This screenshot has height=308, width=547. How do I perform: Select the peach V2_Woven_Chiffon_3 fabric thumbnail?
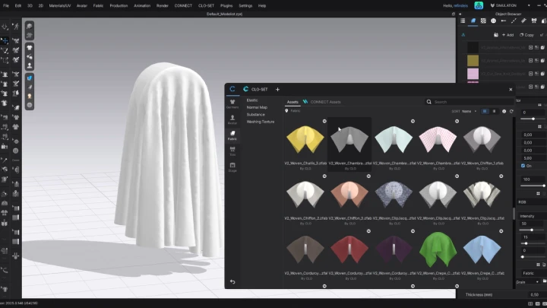tap(349, 195)
